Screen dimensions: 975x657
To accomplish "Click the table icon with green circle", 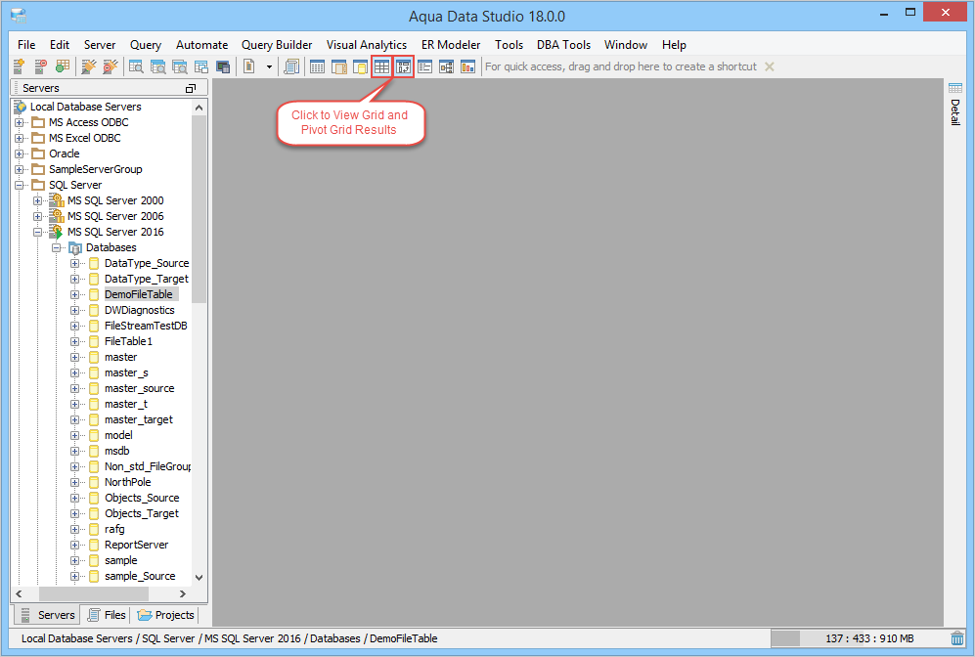I will (x=63, y=66).
